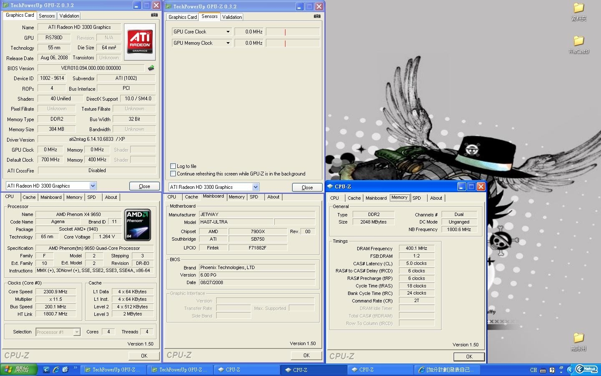Switch to the Validation tab in the GPU-Z Graphics Card window
The height and width of the screenshot is (376, 601).
(x=69, y=16)
